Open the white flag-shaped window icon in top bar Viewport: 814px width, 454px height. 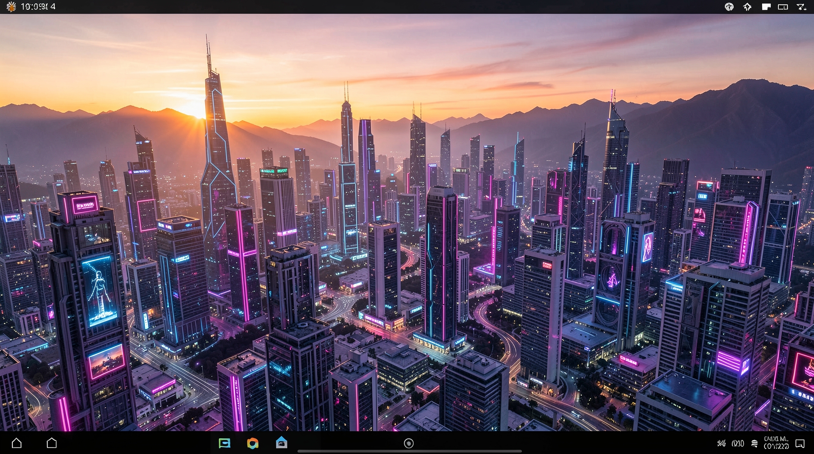point(766,7)
